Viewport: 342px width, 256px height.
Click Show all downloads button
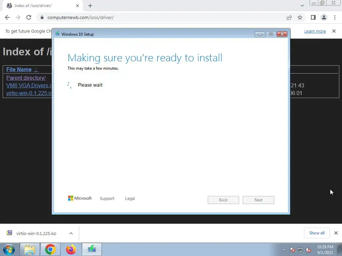tap(317, 233)
